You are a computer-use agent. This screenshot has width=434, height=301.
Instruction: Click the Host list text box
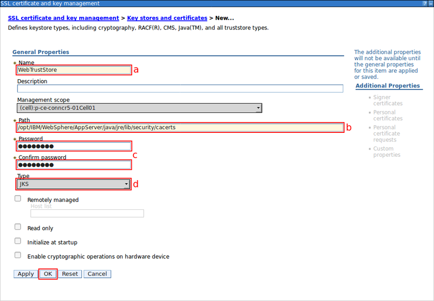click(x=87, y=214)
